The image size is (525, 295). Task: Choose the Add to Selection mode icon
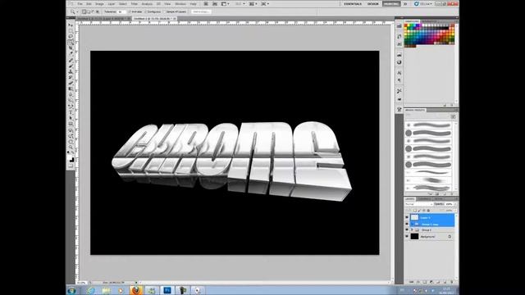[89, 11]
